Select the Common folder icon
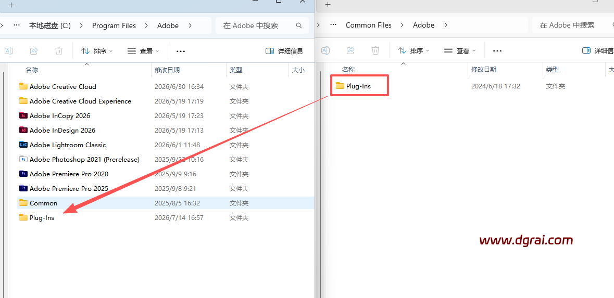This screenshot has height=298, width=614. click(x=23, y=203)
